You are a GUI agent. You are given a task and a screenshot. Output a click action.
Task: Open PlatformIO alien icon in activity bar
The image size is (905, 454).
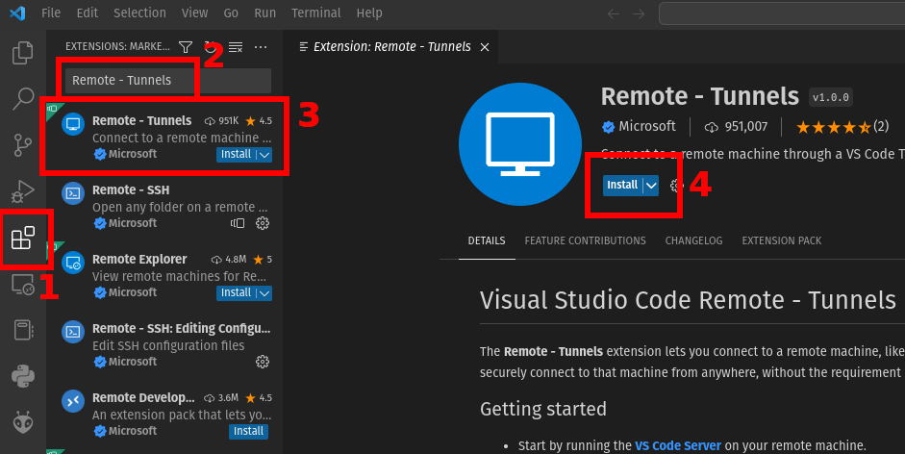[22, 422]
